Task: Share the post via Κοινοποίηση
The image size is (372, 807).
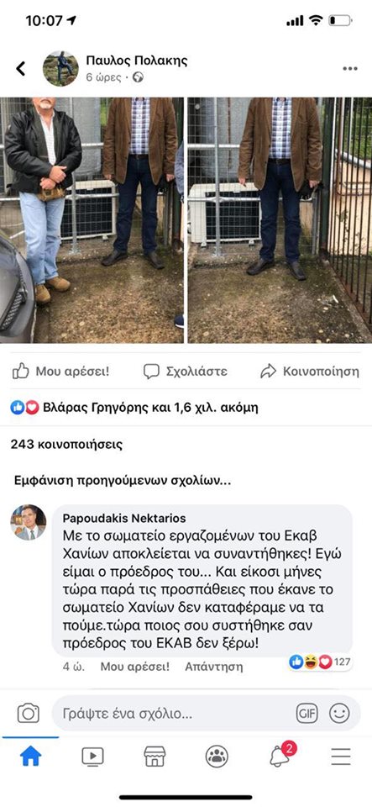Action: 309,371
